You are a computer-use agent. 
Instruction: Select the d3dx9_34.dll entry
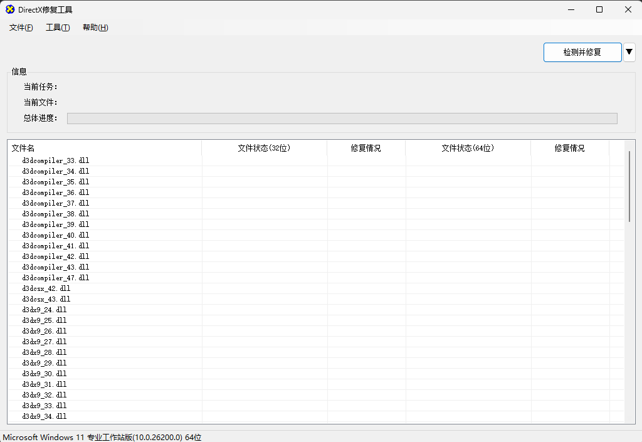click(43, 416)
